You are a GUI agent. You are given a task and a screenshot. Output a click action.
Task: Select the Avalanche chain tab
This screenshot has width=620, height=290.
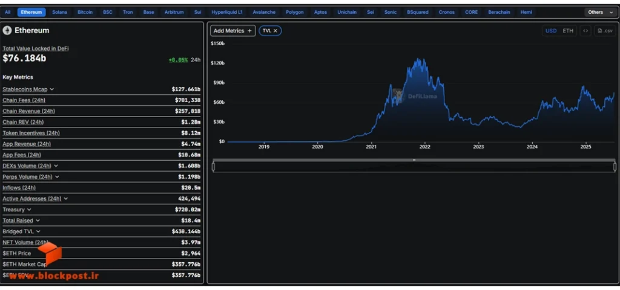coord(264,12)
